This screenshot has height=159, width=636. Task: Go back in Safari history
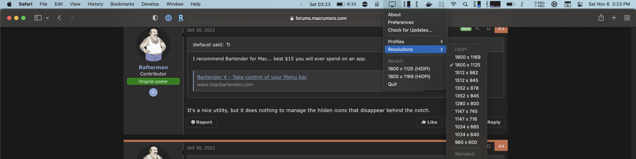[59, 18]
